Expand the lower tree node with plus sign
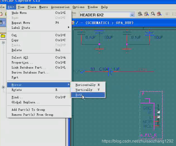The width and height of the screenshot is (176, 146). click(3, 87)
